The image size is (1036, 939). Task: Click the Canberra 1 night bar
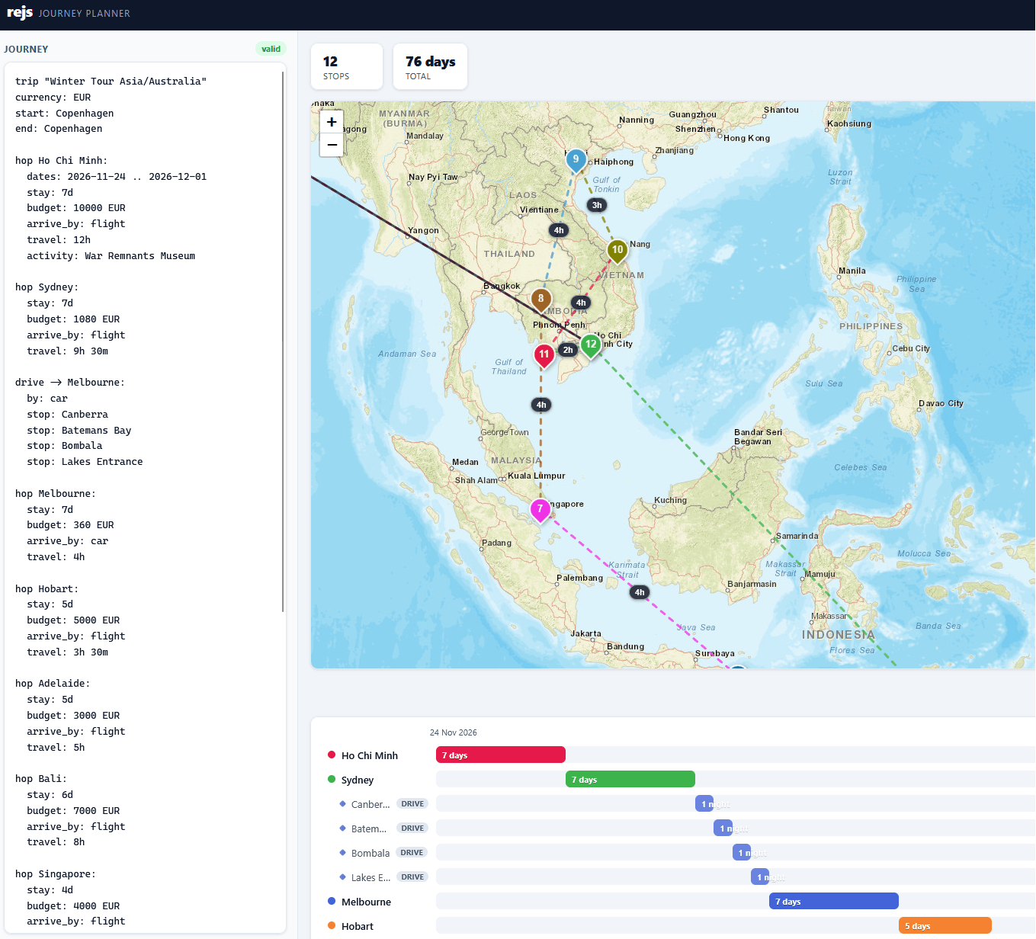(x=704, y=804)
